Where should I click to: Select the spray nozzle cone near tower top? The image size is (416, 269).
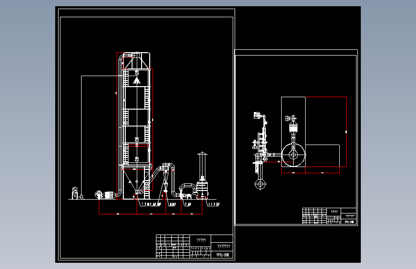137,80
